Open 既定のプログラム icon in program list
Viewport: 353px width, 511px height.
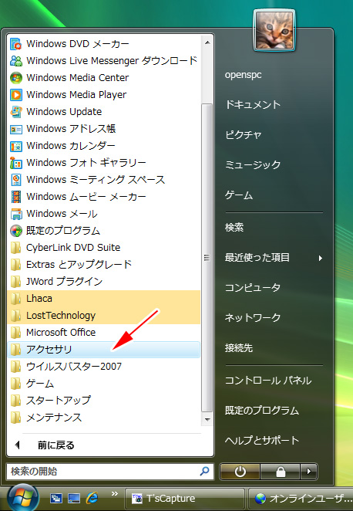[16, 230]
